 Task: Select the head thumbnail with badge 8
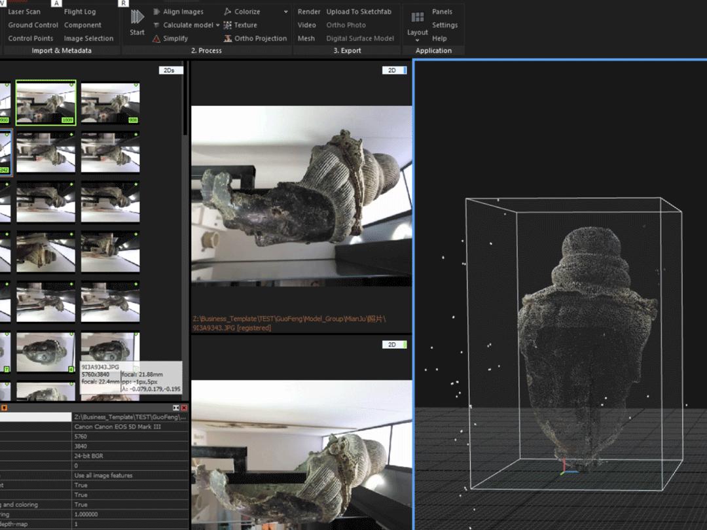point(46,353)
